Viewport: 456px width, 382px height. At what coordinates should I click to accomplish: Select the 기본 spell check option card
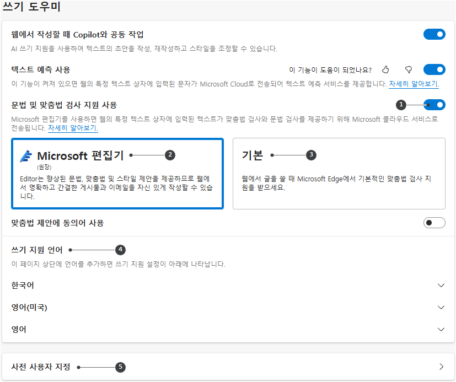point(339,174)
